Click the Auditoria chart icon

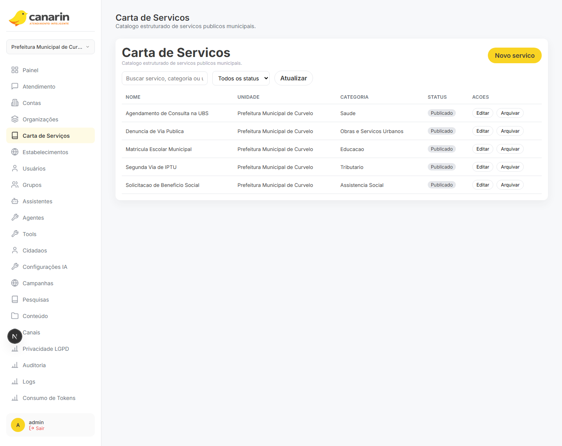pyautogui.click(x=15, y=365)
